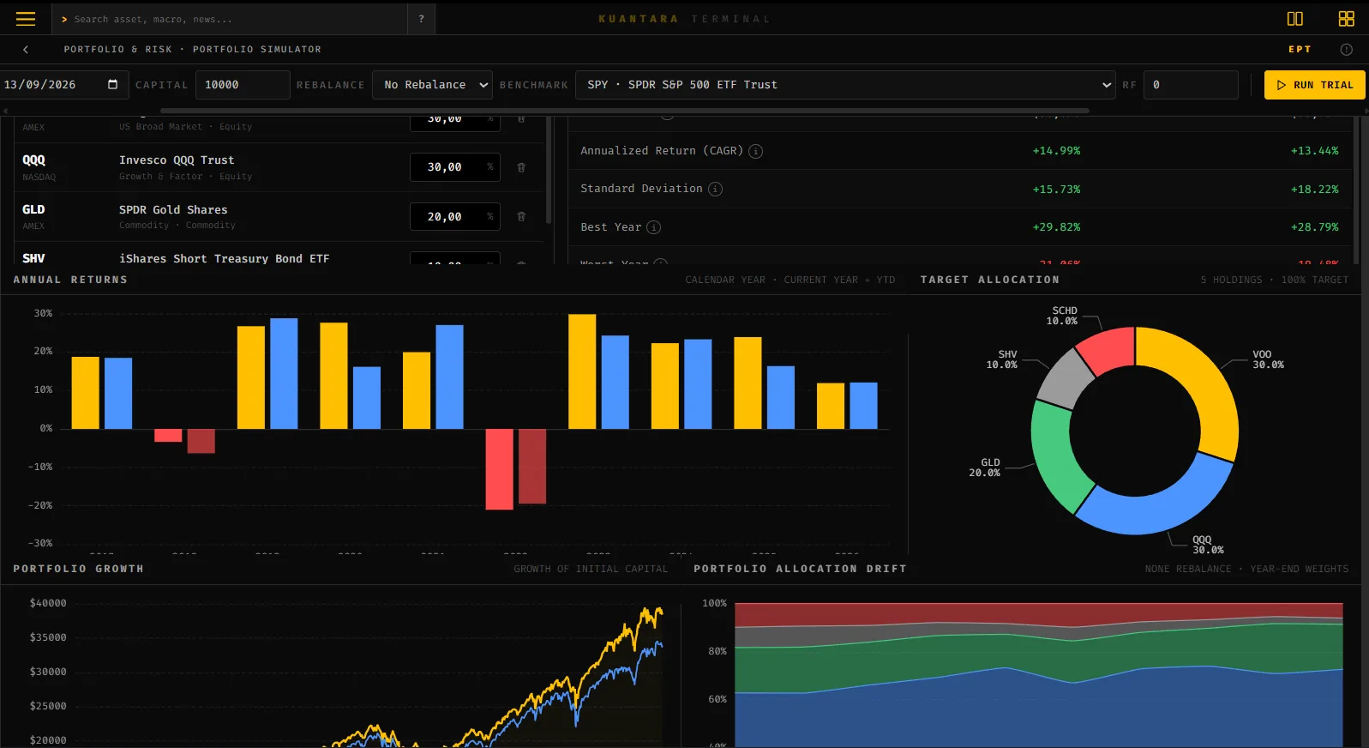1369x748 pixels.
Task: Click the Best Year value '+28.79%'
Action: pos(1315,227)
